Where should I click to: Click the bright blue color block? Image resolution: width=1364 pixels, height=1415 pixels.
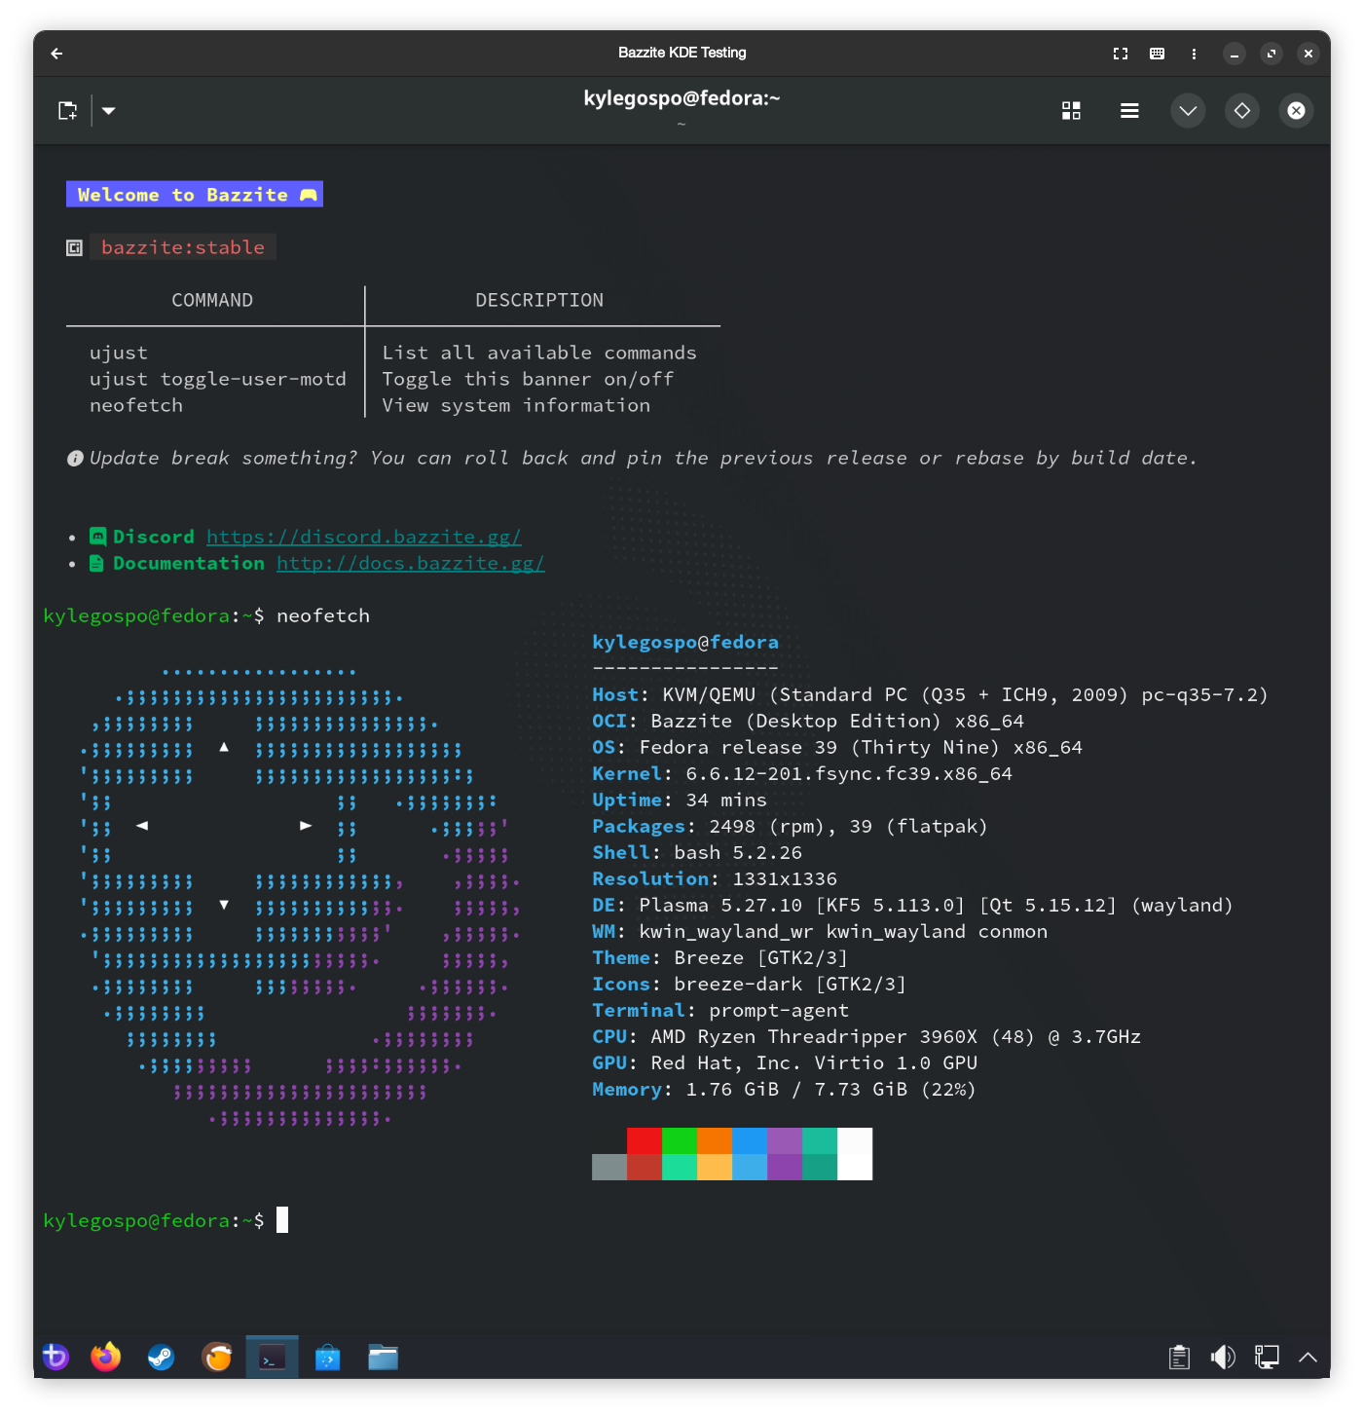(x=750, y=1141)
